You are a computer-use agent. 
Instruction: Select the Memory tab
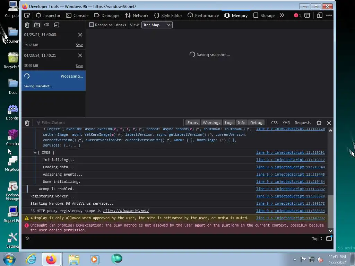[236, 15]
